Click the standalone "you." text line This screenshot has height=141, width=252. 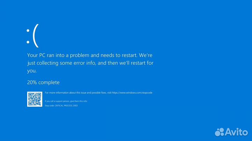(32, 71)
